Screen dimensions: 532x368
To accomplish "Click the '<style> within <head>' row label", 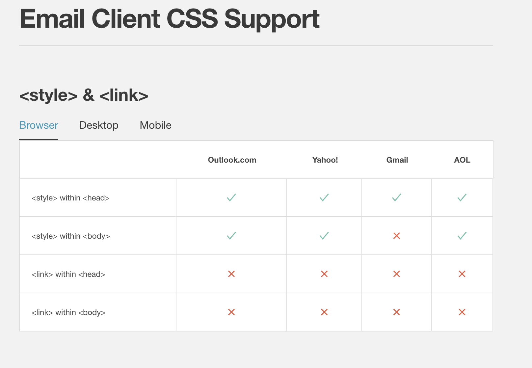I will (70, 198).
